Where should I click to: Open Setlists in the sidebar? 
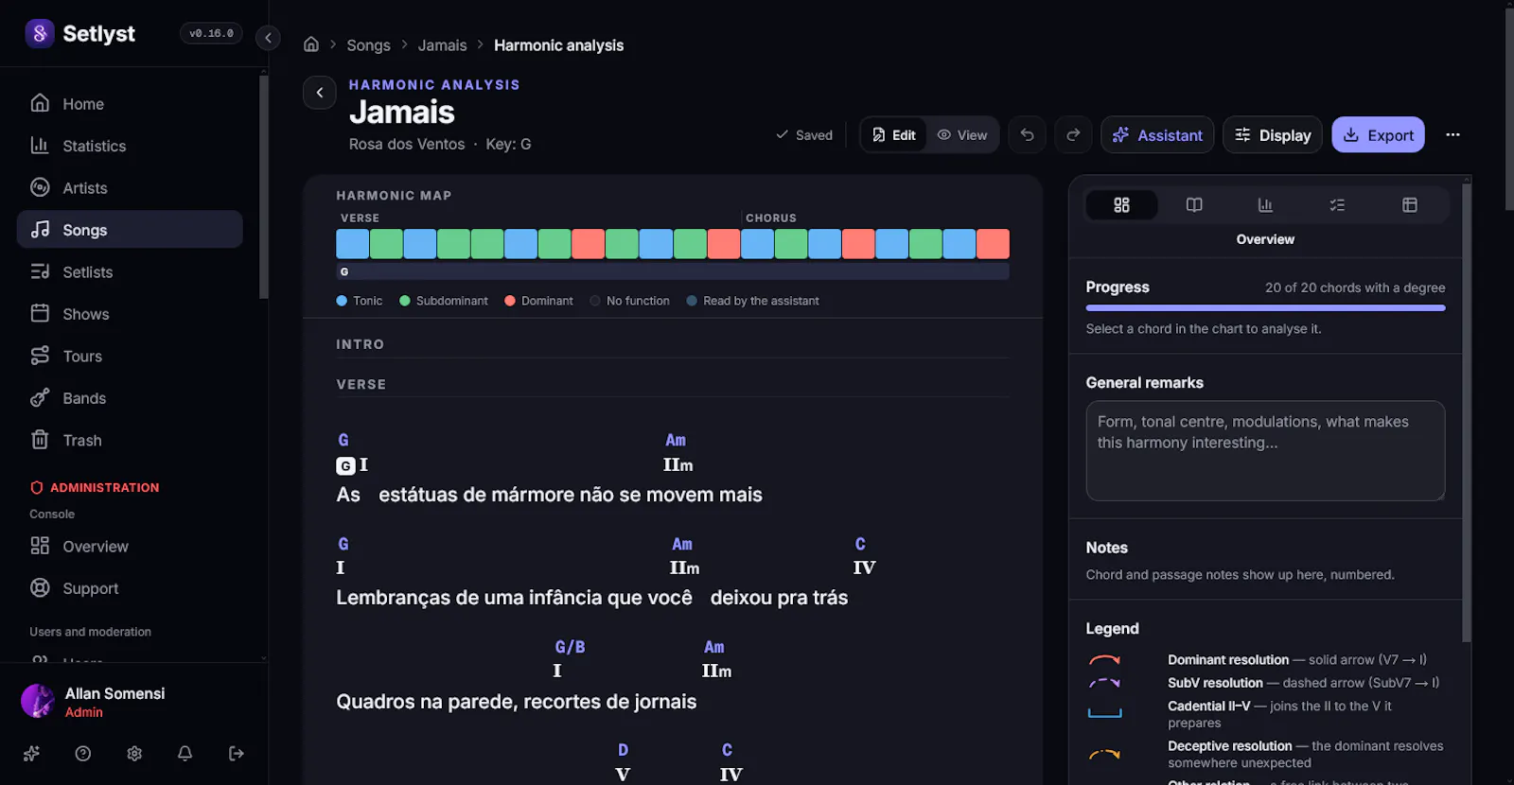[130, 272]
